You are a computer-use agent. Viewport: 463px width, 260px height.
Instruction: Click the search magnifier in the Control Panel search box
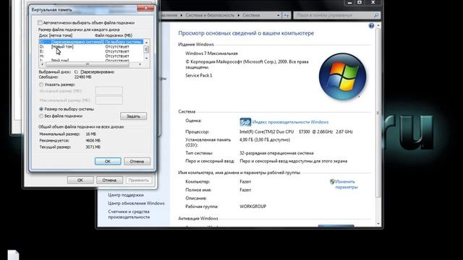coord(376,15)
